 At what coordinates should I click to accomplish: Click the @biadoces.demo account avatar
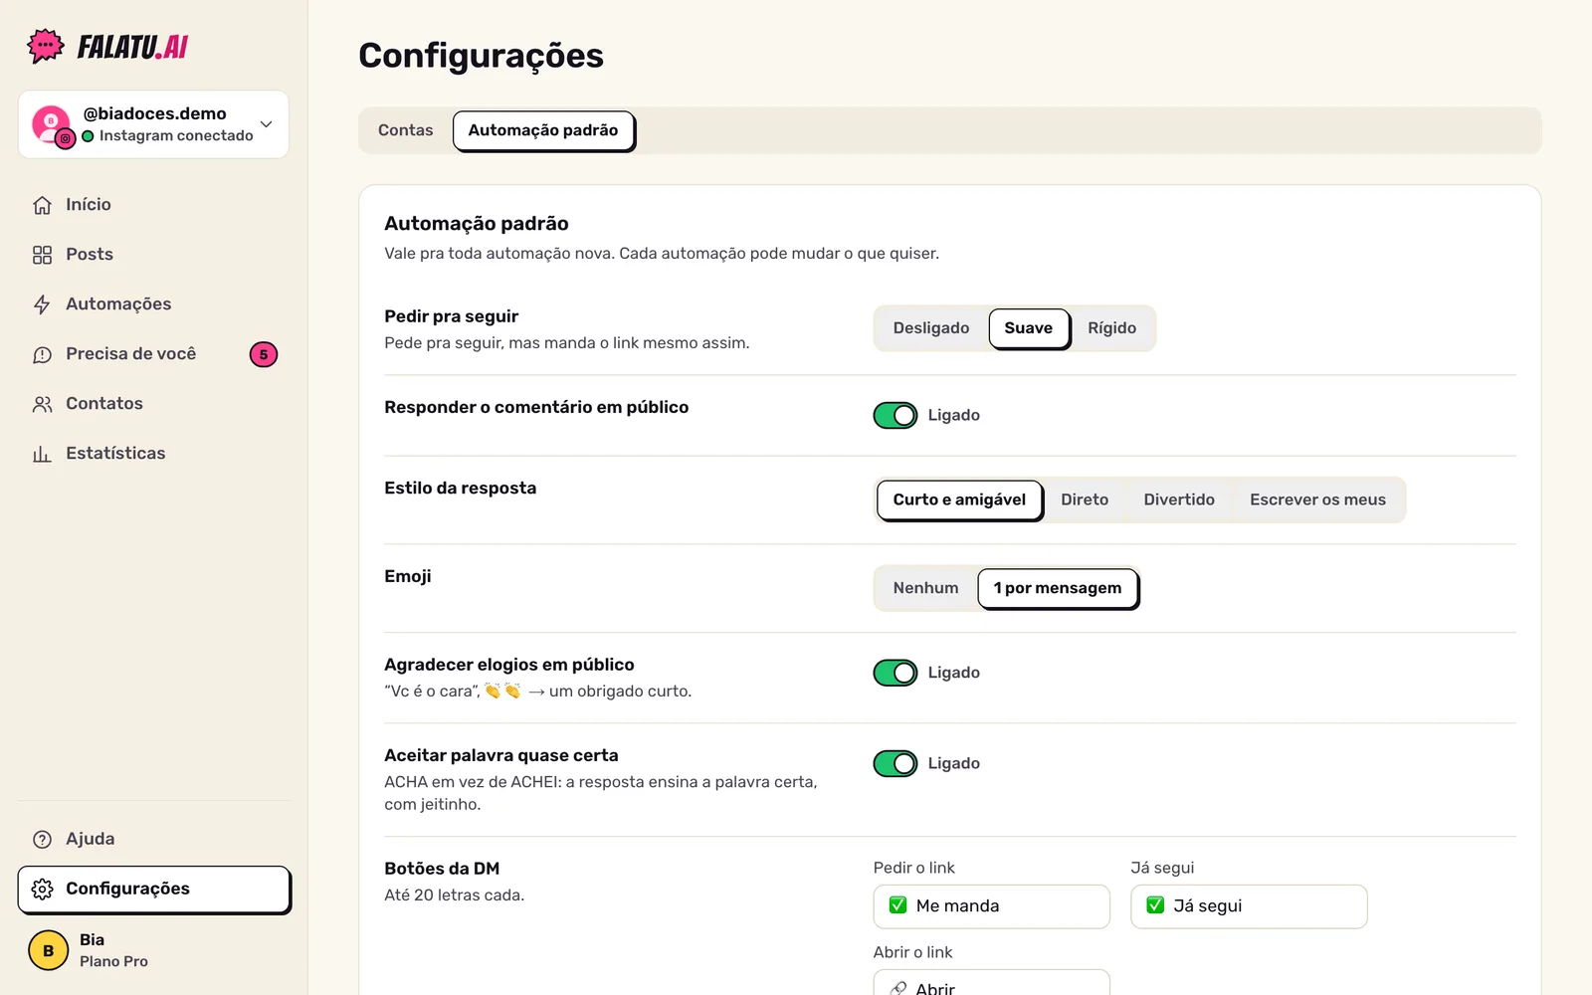[x=52, y=124]
